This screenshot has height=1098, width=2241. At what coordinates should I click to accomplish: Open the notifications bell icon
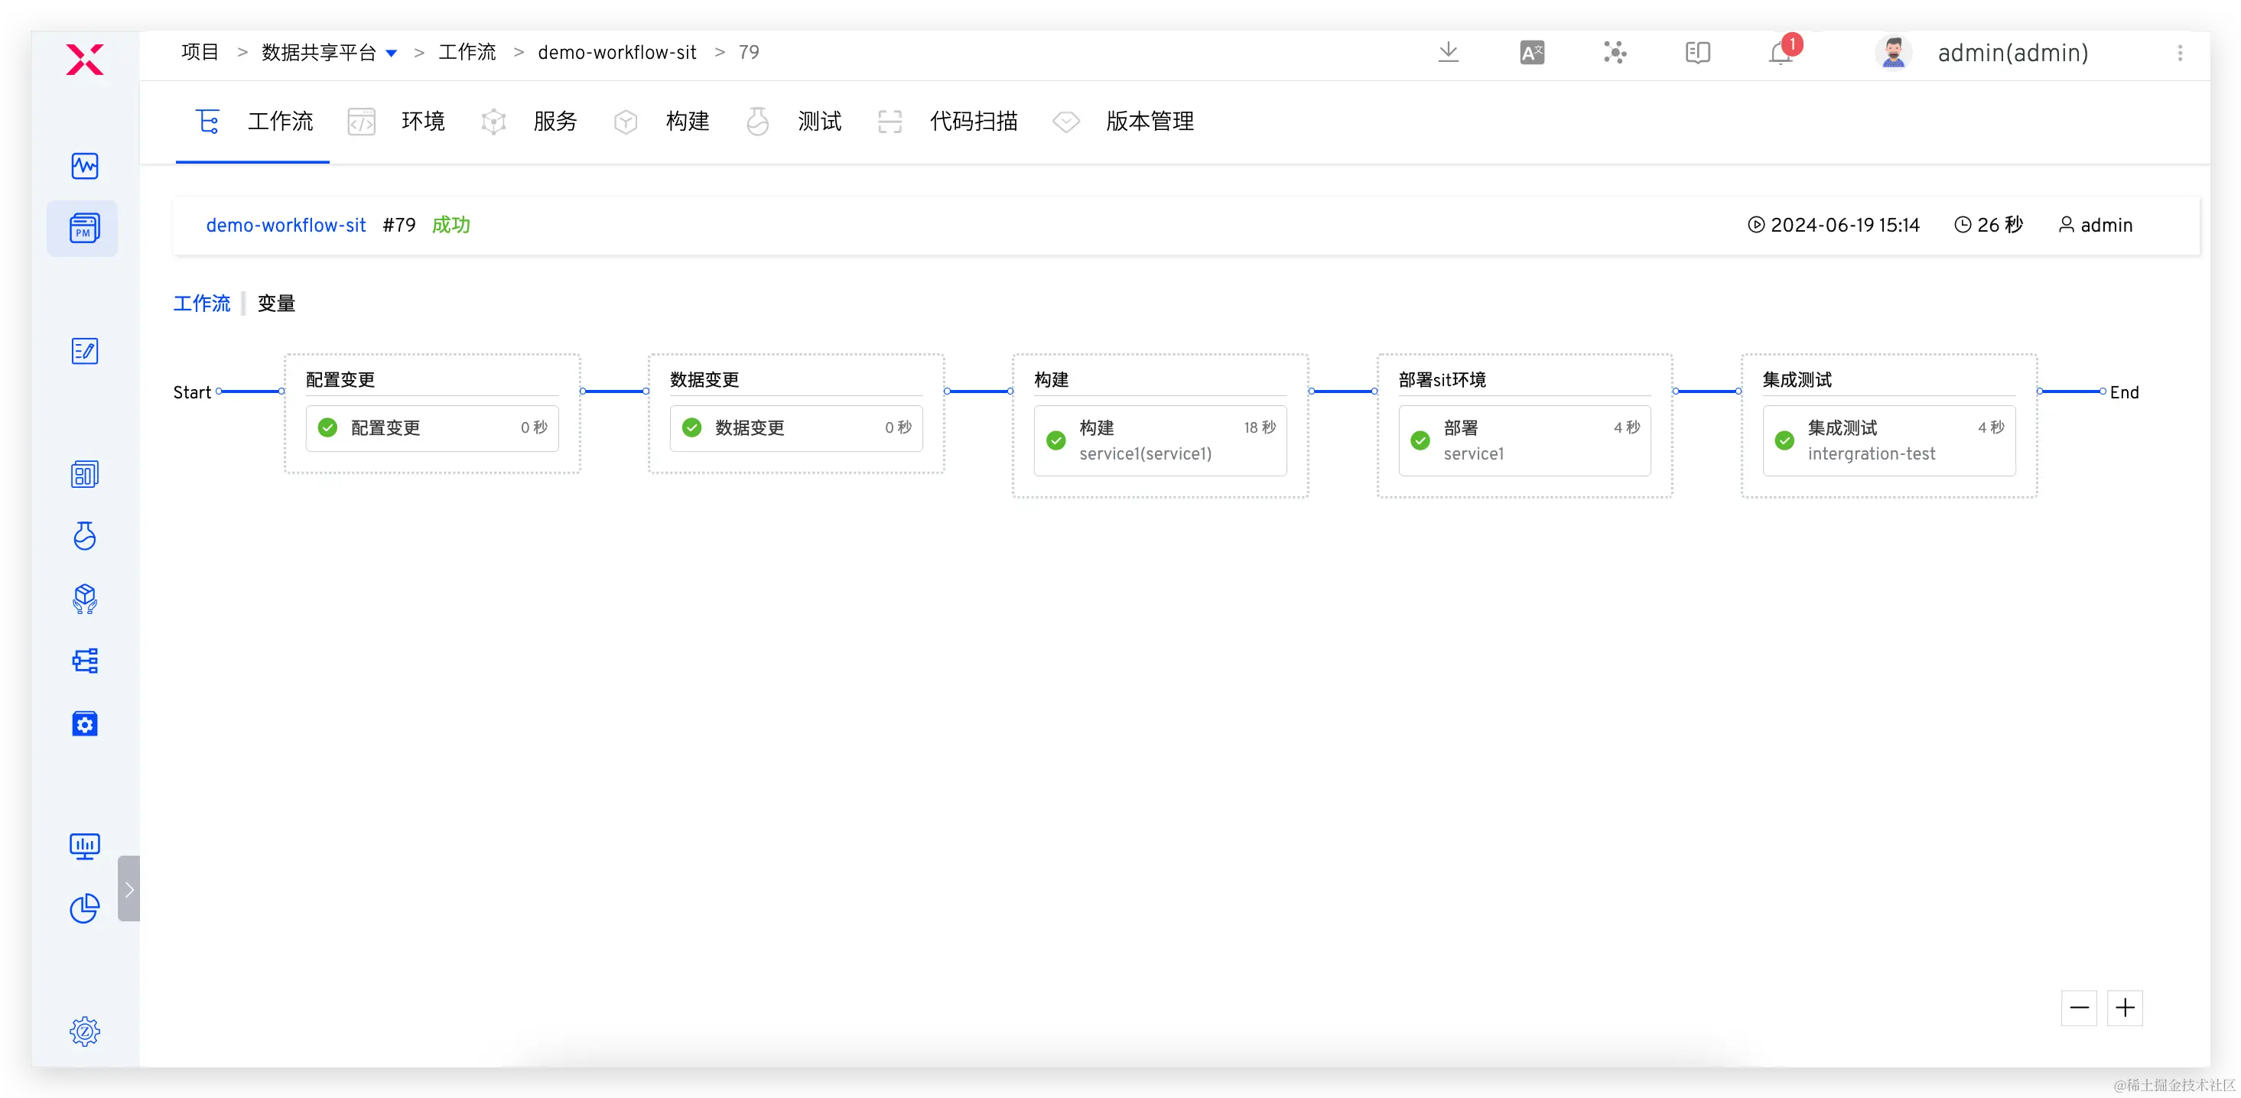pos(1781,53)
